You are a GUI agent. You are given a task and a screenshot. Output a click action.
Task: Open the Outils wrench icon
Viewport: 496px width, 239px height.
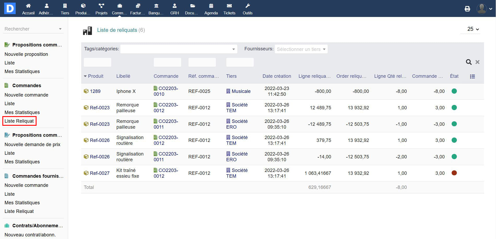pyautogui.click(x=247, y=9)
